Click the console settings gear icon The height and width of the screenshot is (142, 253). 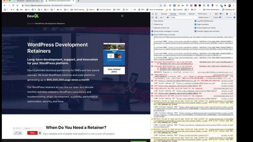click(234, 17)
